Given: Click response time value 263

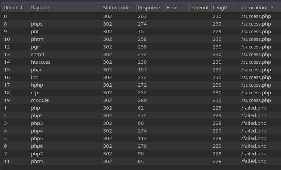Looking at the screenshot, I should coord(142,16).
